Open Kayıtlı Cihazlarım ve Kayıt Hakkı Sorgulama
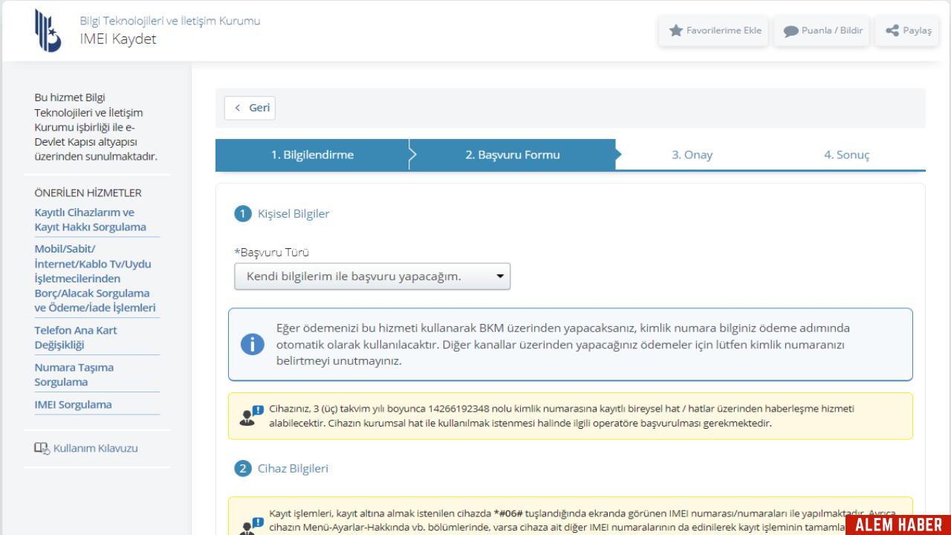 tap(90, 220)
